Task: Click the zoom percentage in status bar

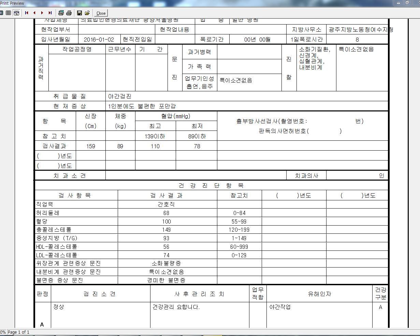Action: point(3,332)
